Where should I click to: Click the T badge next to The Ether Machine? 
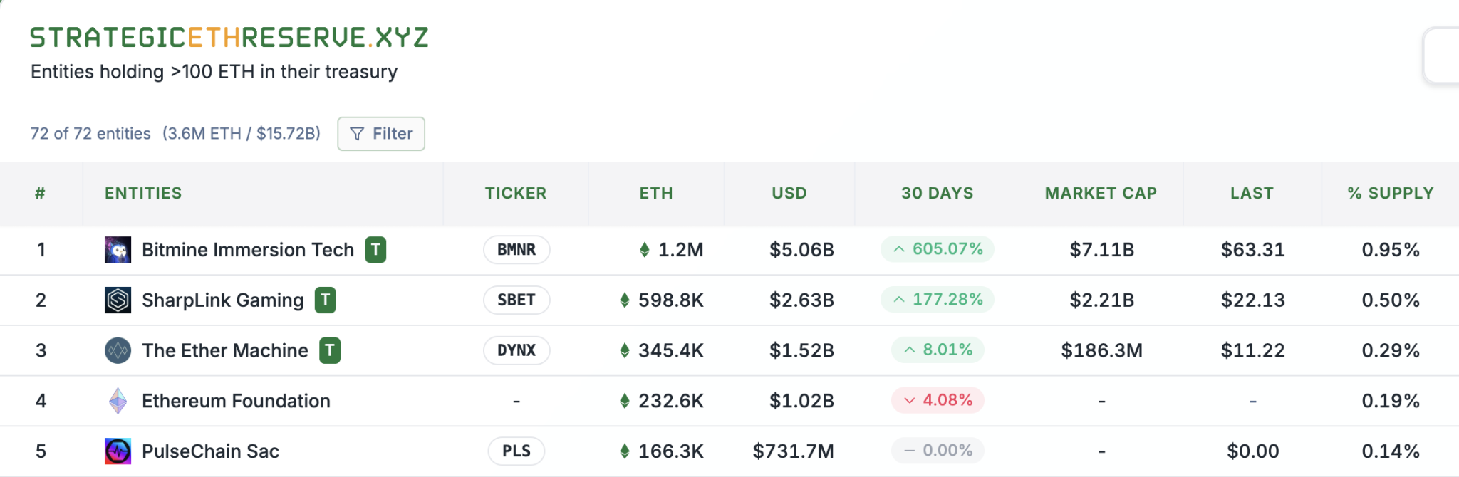(330, 350)
